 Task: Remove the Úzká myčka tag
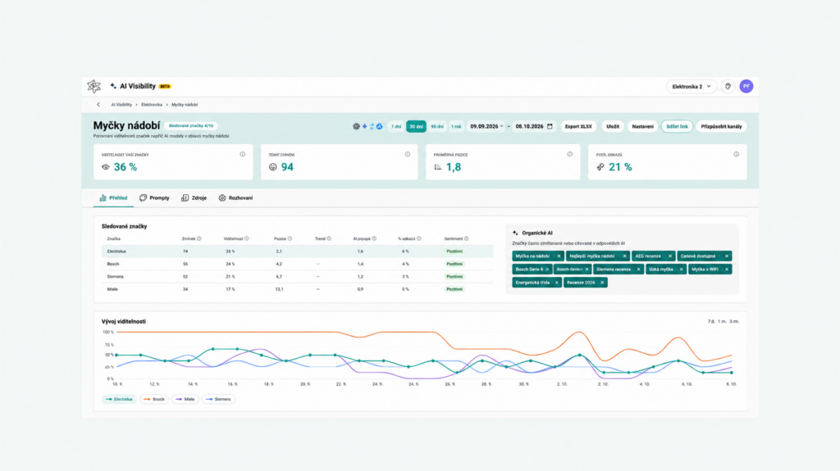coord(682,269)
